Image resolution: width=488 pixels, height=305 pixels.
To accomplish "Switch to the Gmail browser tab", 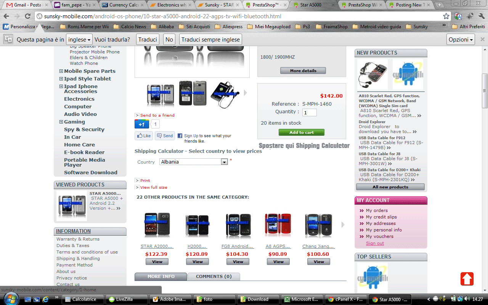I will point(26,5).
